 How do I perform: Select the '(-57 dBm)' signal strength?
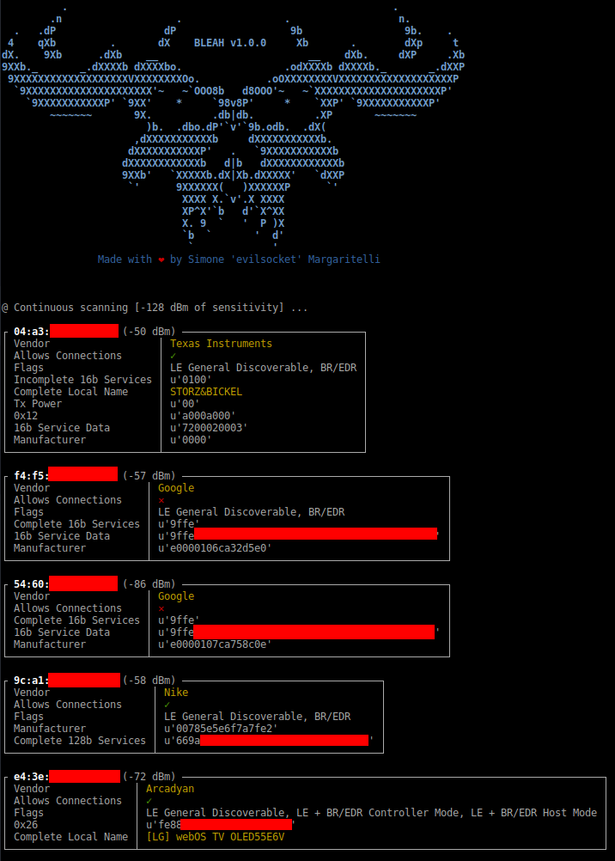tap(149, 475)
